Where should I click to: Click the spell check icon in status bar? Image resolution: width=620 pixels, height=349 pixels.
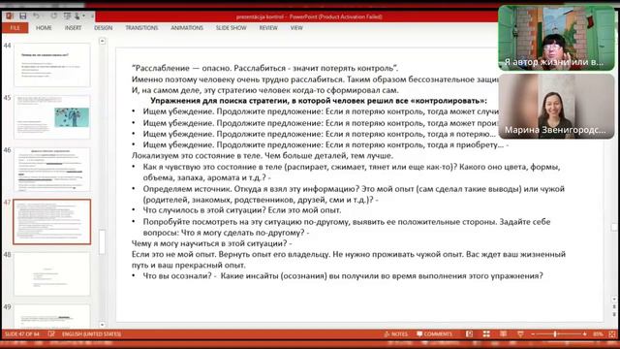coord(51,333)
